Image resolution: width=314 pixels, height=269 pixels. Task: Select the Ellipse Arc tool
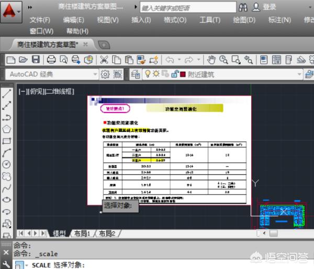[7, 211]
